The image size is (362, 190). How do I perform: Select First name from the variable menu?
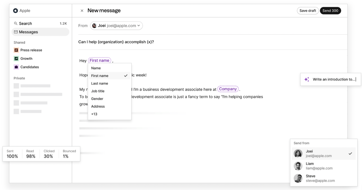pyautogui.click(x=110, y=76)
